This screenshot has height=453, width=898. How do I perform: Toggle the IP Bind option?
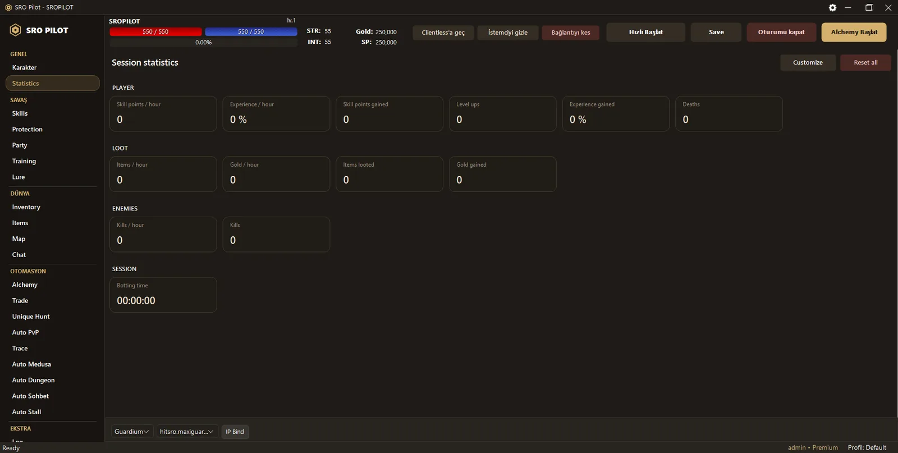[x=235, y=432]
